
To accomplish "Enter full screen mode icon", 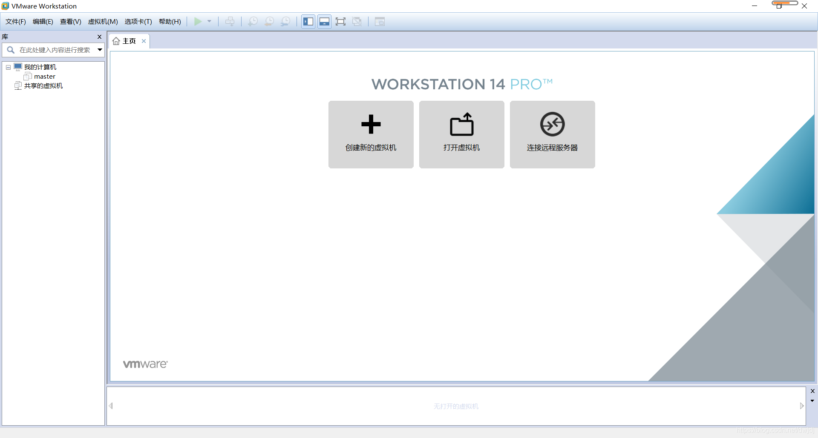I will (x=340, y=21).
